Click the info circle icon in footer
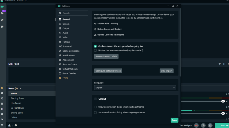The image size is (229, 128). click(16, 125)
